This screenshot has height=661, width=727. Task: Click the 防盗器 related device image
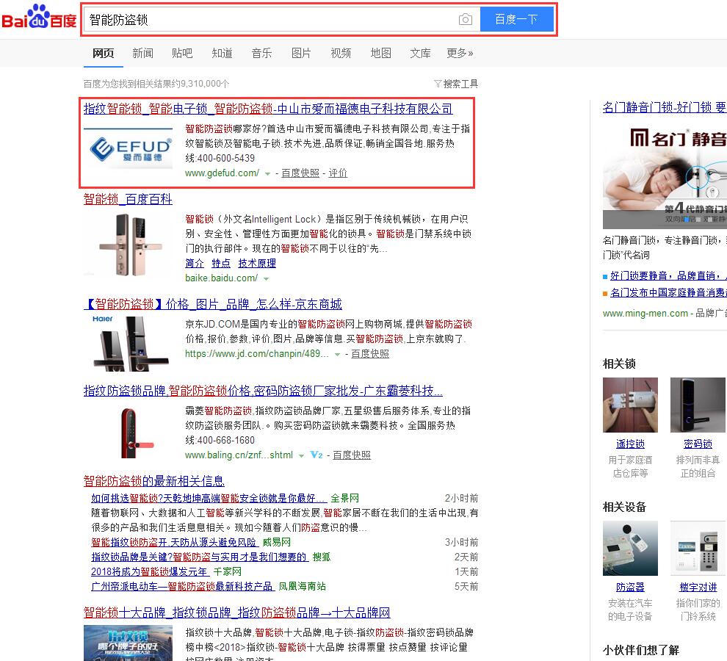(630, 549)
